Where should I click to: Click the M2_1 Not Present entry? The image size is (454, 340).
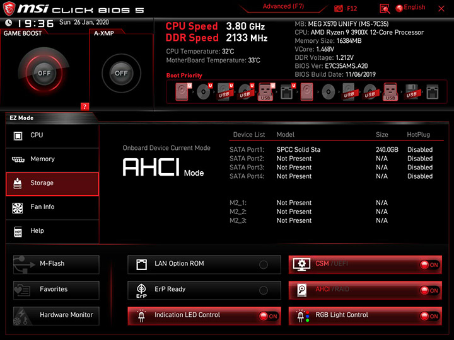pyautogui.click(x=294, y=203)
